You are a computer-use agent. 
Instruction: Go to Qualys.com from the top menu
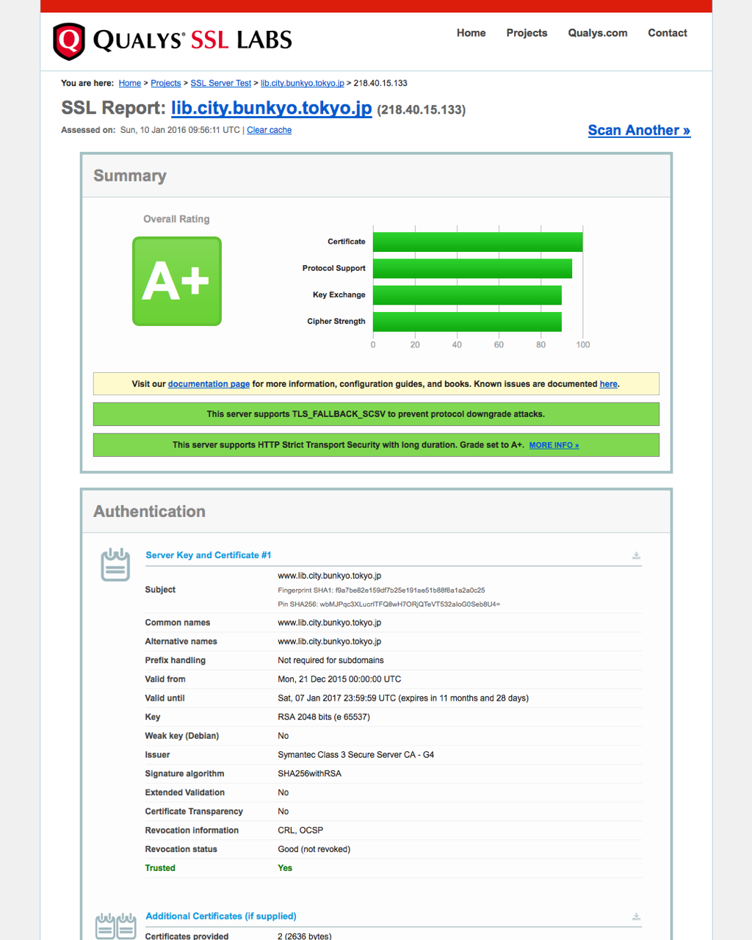point(598,33)
